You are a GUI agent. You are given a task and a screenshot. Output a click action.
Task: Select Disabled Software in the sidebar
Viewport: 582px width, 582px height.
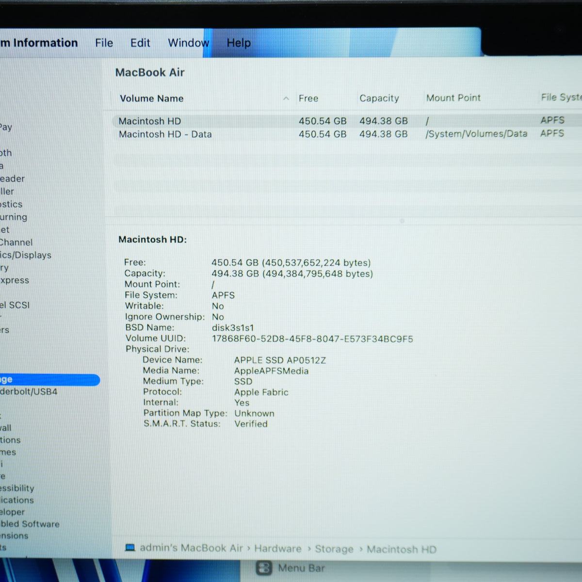(30, 524)
